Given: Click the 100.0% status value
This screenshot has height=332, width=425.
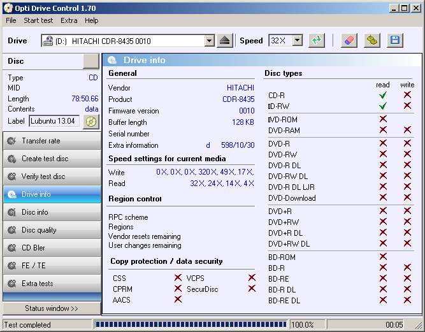Looking at the screenshot, I should [x=303, y=325].
